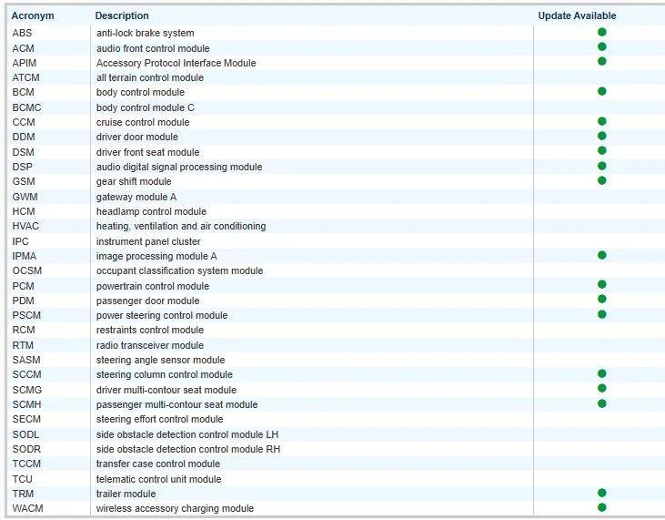The width and height of the screenshot is (665, 520).
Task: Click the green dot for trailer module
Action: 601,493
